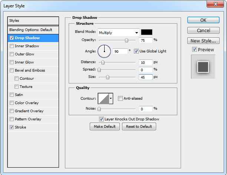Enable the Inner Shadow checkbox
The height and width of the screenshot is (175, 227).
(x=12, y=46)
